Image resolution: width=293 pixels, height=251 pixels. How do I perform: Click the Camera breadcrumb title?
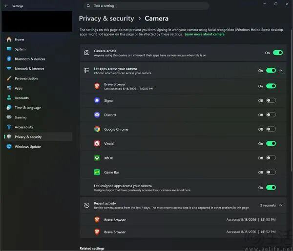pos(157,19)
